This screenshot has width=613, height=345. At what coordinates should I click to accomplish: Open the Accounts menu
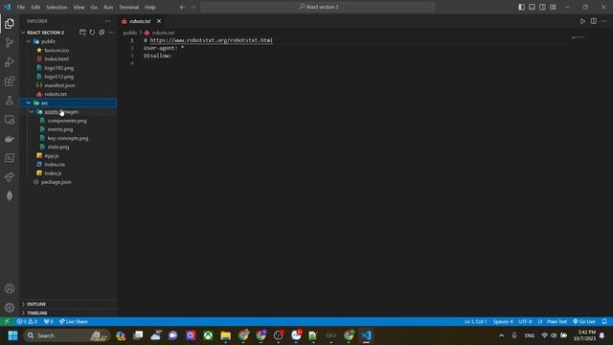[10, 288]
